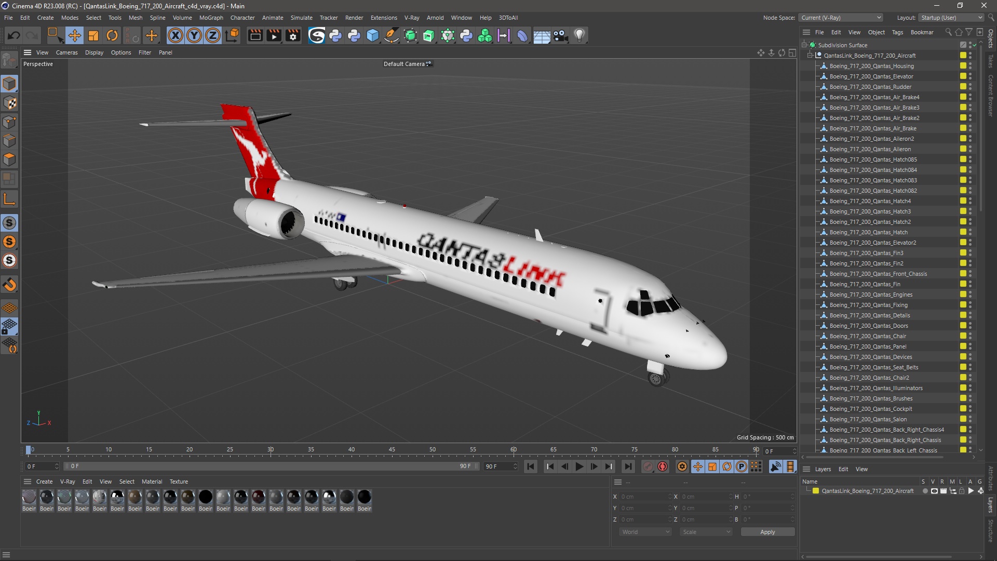Toggle Y axis lock
Screen dimensions: 997x561
tap(194, 35)
